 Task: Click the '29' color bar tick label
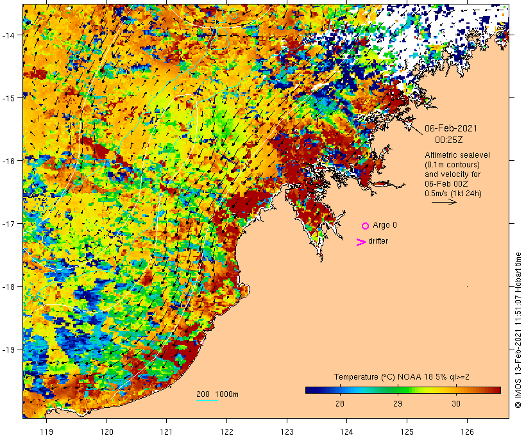398,404
